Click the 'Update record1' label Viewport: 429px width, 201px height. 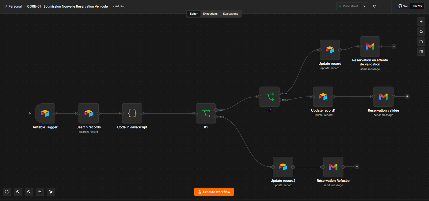coord(323,110)
